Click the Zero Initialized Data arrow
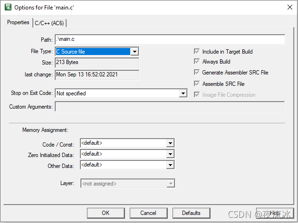 170,154
